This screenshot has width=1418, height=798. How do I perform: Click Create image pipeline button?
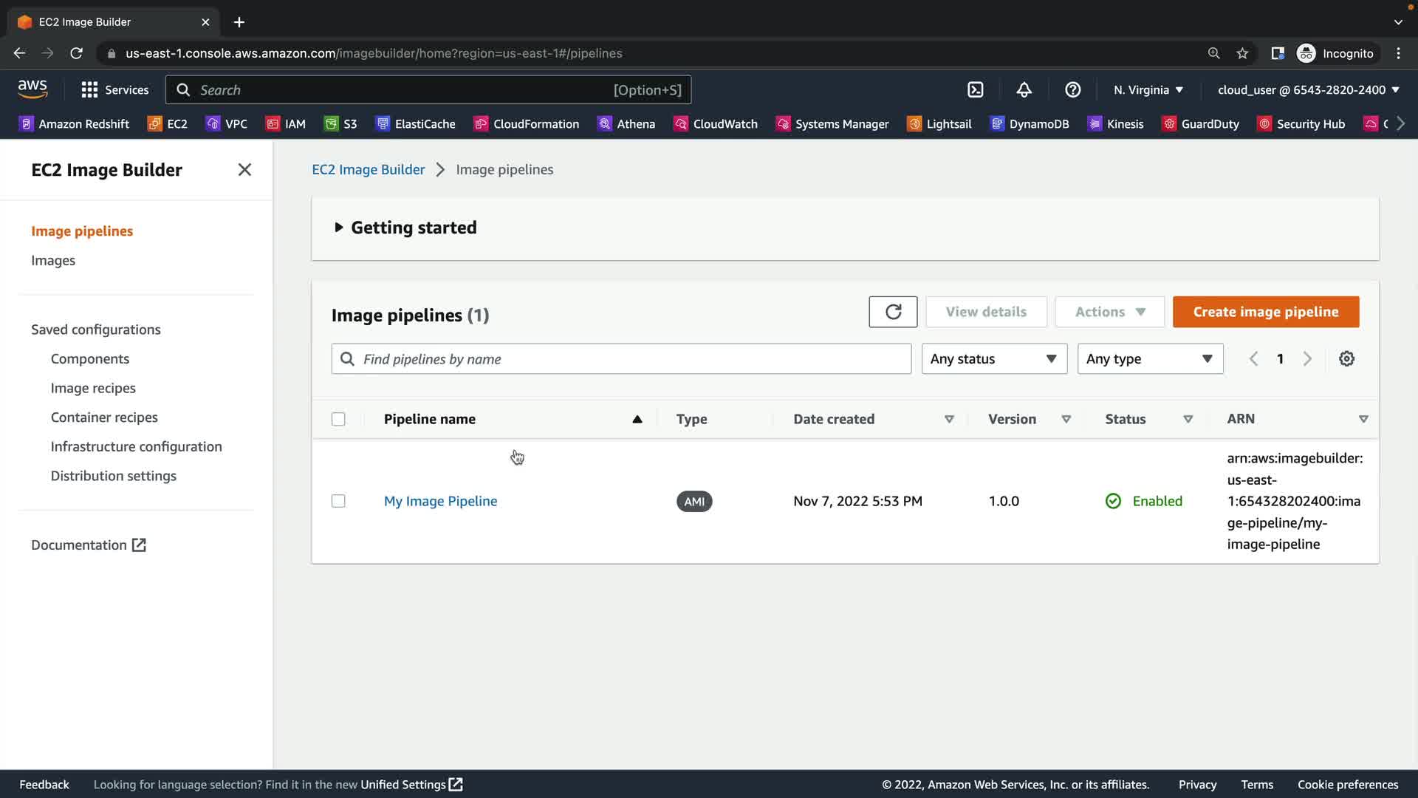pos(1265,312)
